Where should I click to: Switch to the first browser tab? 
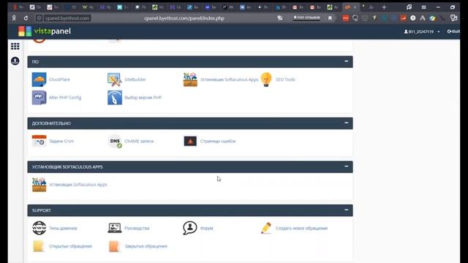point(18,7)
